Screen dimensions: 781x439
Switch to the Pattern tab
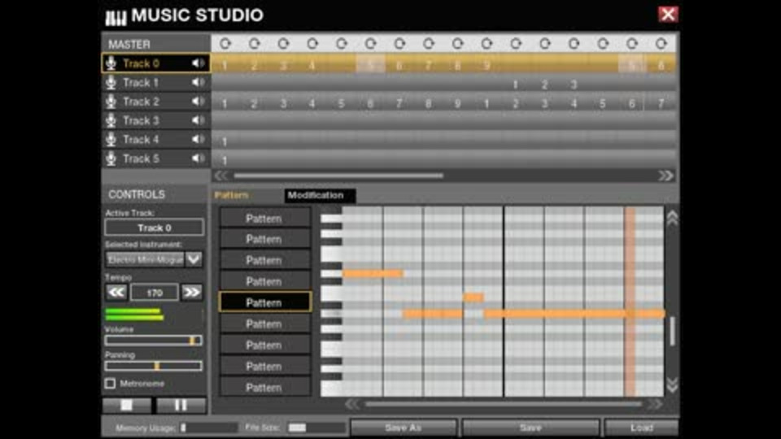tap(231, 195)
